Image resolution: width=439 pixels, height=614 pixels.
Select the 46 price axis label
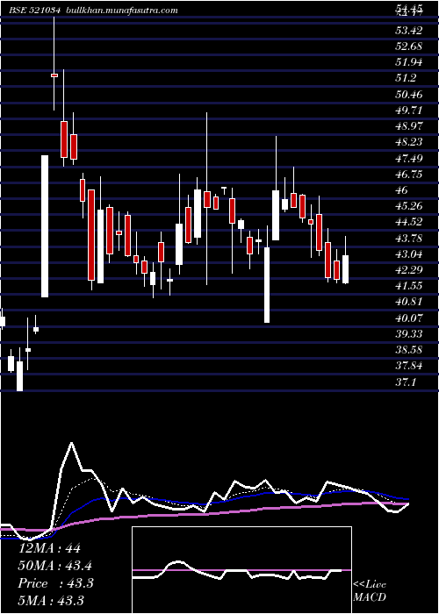(402, 190)
